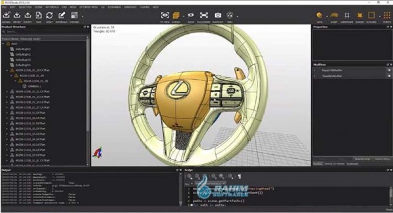
Task: Collapse the Root node in Product Structure
Action: coord(3,44)
